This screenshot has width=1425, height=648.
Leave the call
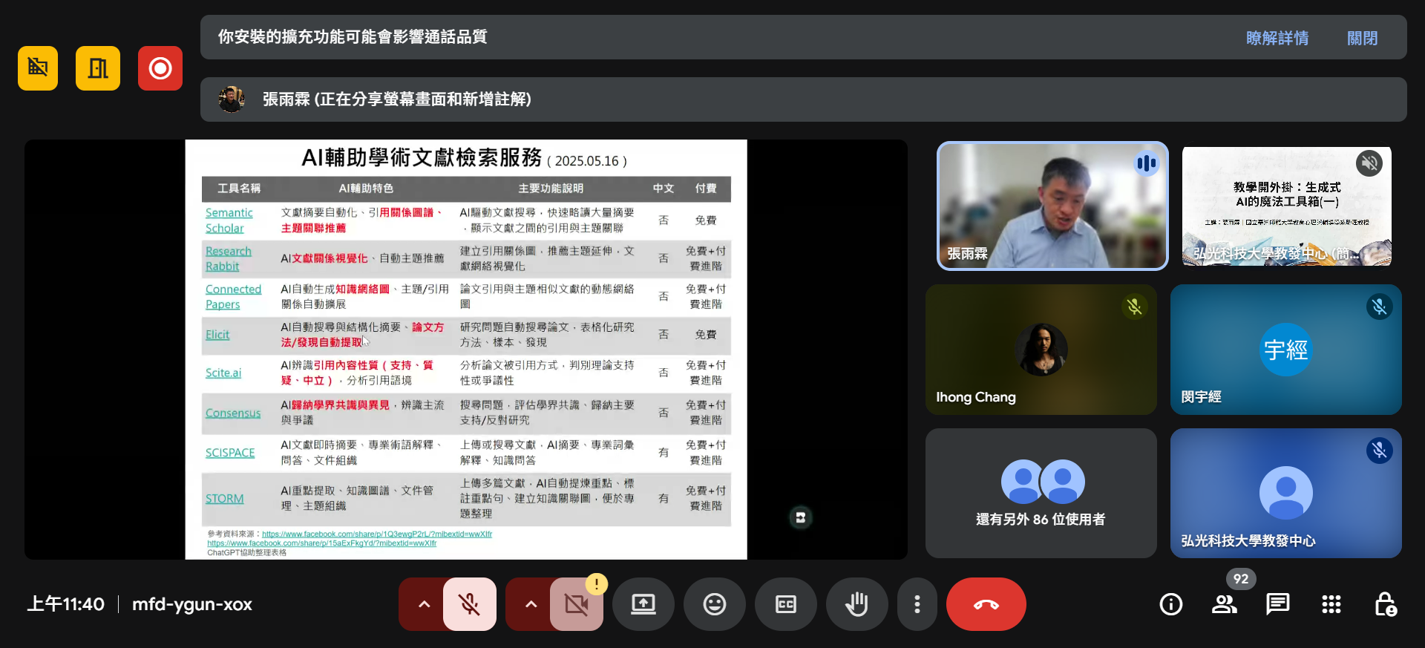coord(986,604)
